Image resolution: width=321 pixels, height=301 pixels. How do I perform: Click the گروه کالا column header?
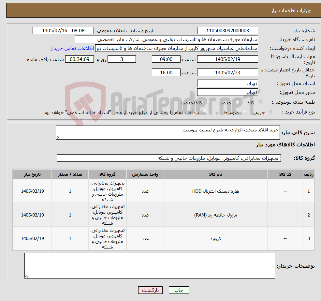point(107,174)
